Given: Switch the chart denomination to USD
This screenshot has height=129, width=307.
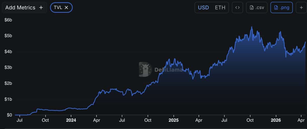Looking at the screenshot, I should 203,8.
